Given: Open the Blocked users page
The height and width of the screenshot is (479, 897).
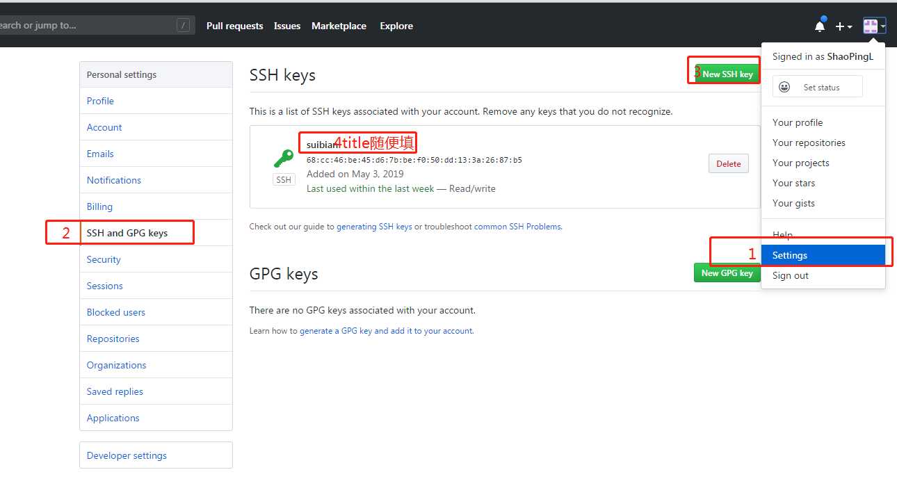Looking at the screenshot, I should [x=156, y=312].
